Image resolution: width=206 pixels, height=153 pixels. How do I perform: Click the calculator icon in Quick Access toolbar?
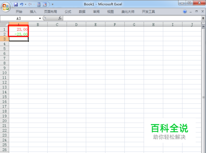tap(39, 5)
